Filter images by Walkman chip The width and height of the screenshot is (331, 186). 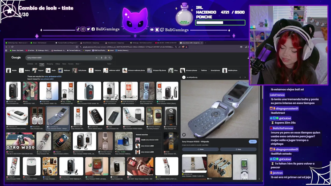point(64,70)
